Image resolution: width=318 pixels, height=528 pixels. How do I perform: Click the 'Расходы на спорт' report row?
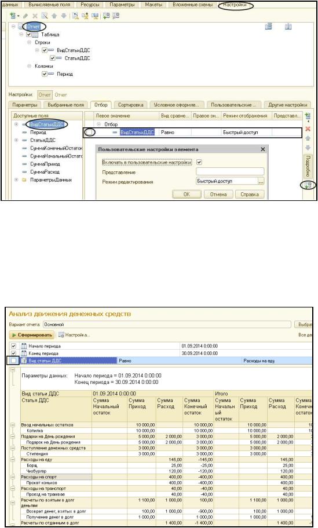coord(56,477)
